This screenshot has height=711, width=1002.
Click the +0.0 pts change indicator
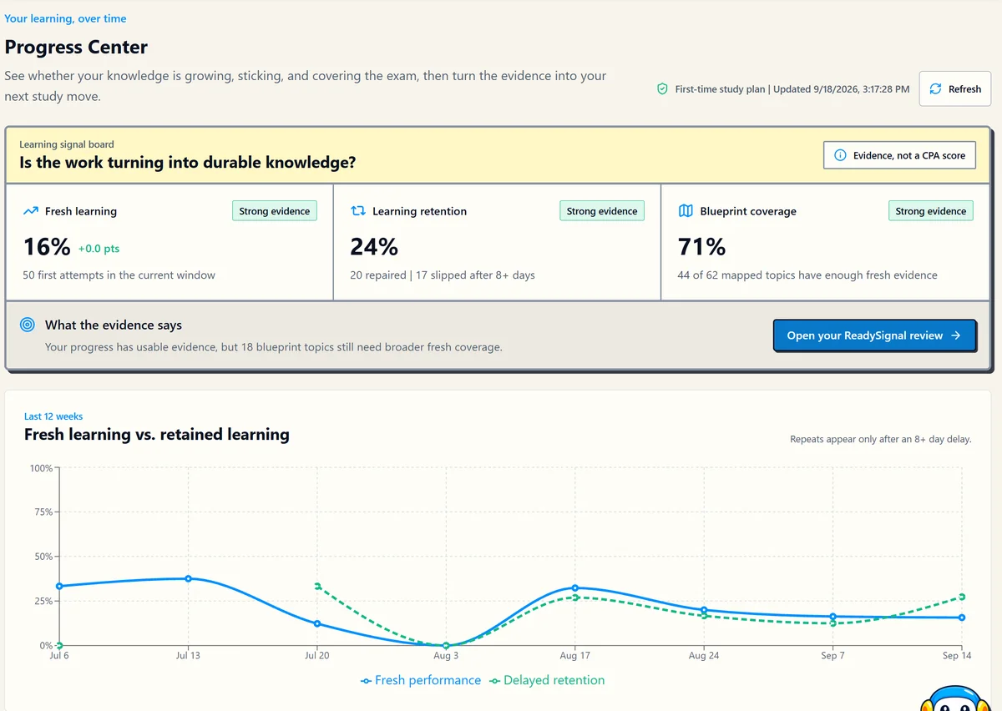[99, 249]
